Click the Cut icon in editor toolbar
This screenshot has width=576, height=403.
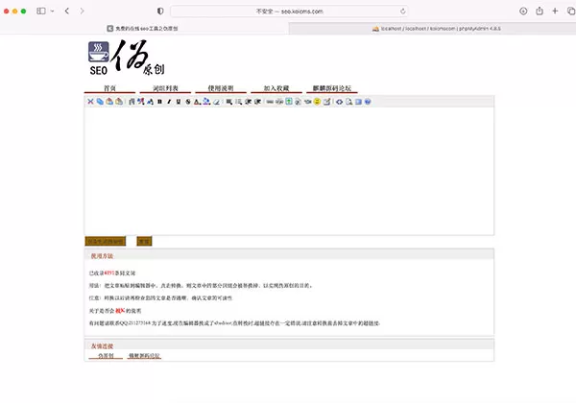[x=90, y=102]
